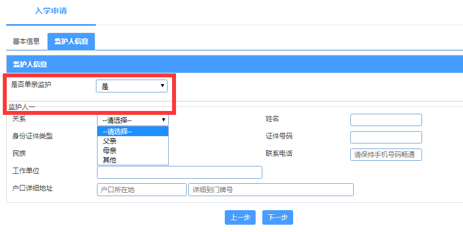The image size is (463, 232).
Task: Select the 监护人信息 tab
Action: [71, 41]
